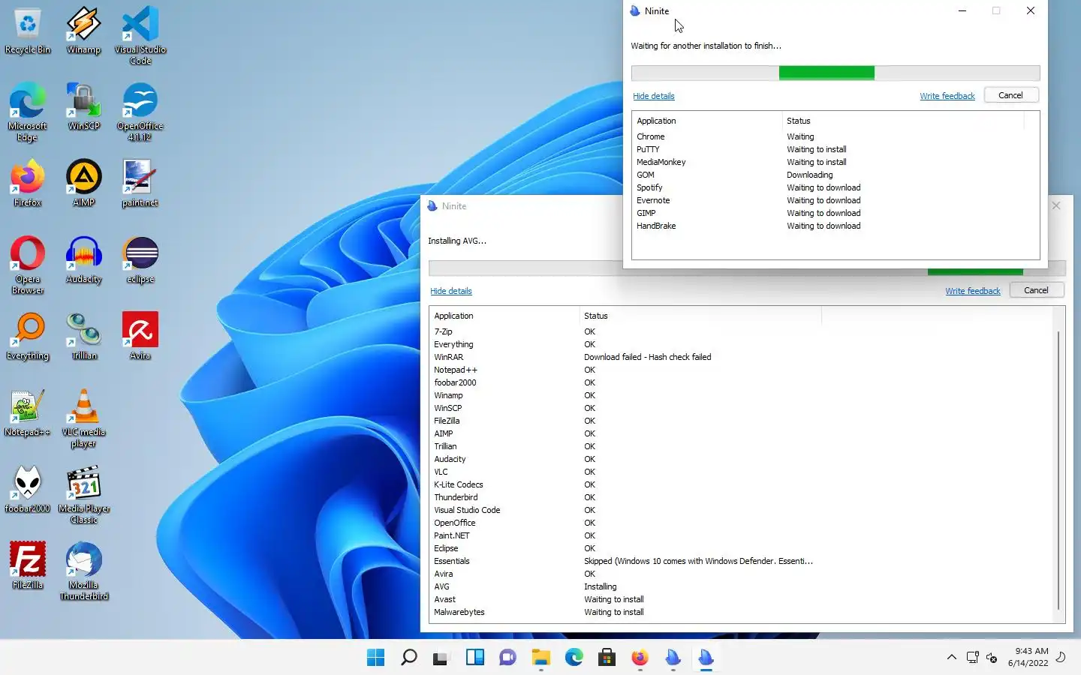
Task: Select the foobar2000 desktop icon
Action: [28, 490]
